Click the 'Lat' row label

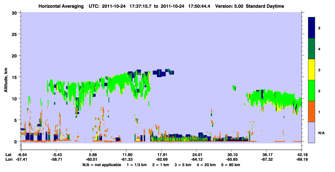tap(8, 155)
